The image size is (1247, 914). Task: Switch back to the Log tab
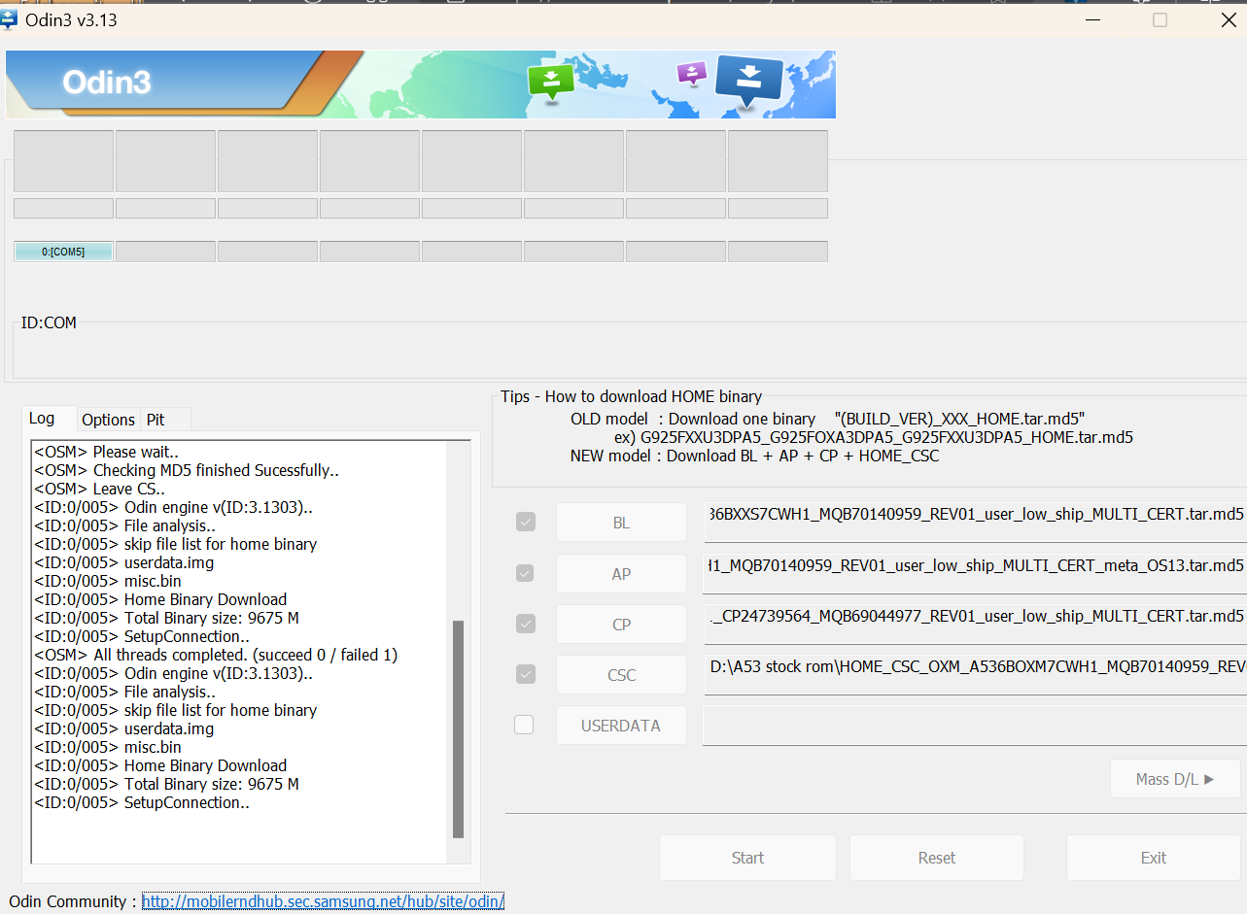40,418
